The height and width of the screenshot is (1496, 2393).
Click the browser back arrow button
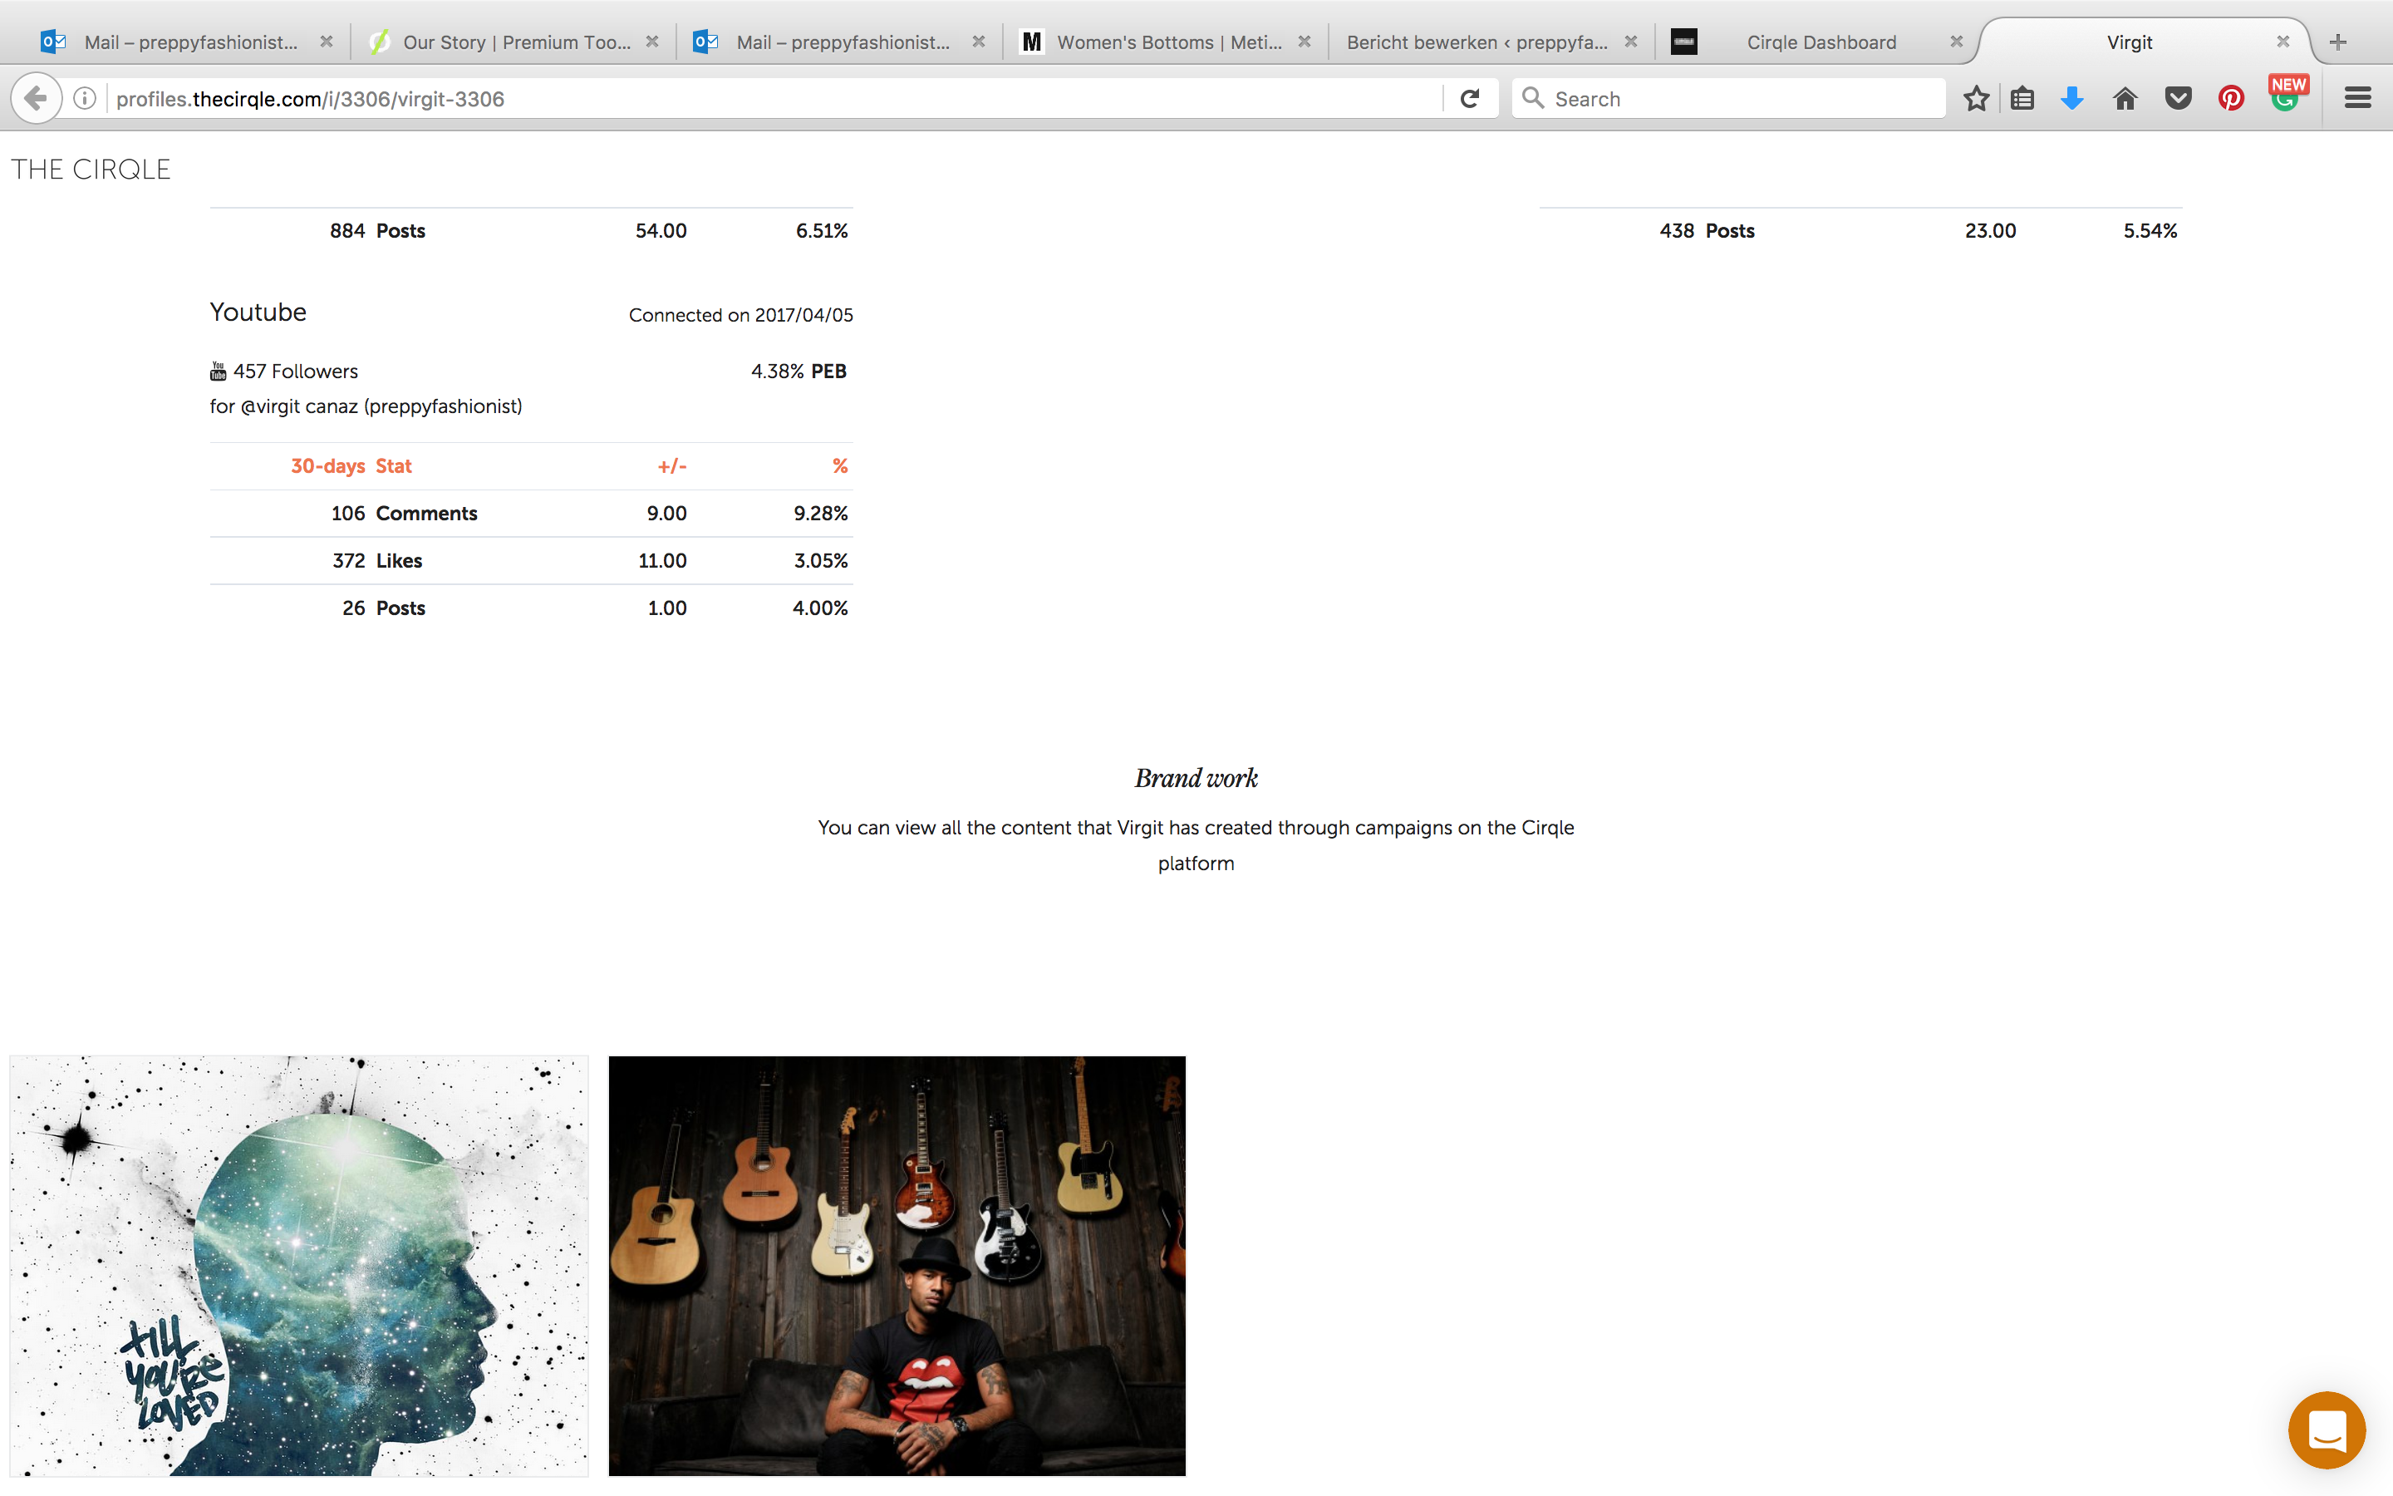click(x=36, y=98)
